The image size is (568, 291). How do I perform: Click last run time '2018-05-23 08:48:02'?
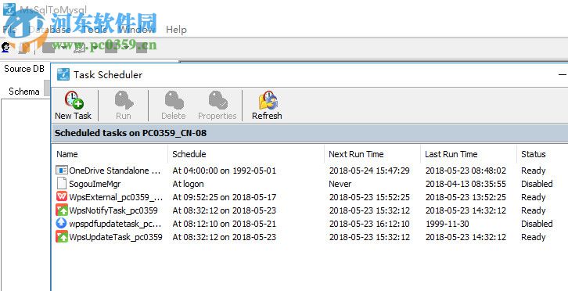click(466, 171)
